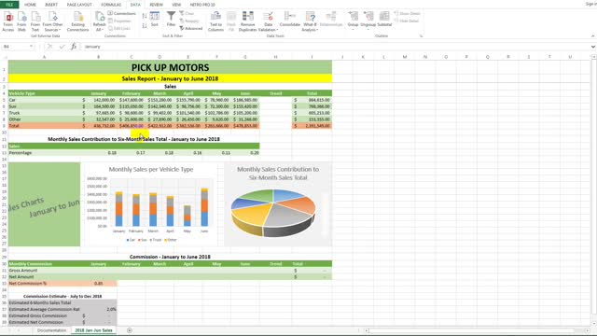Click the Sort Z to A icon

(x=145, y=26)
